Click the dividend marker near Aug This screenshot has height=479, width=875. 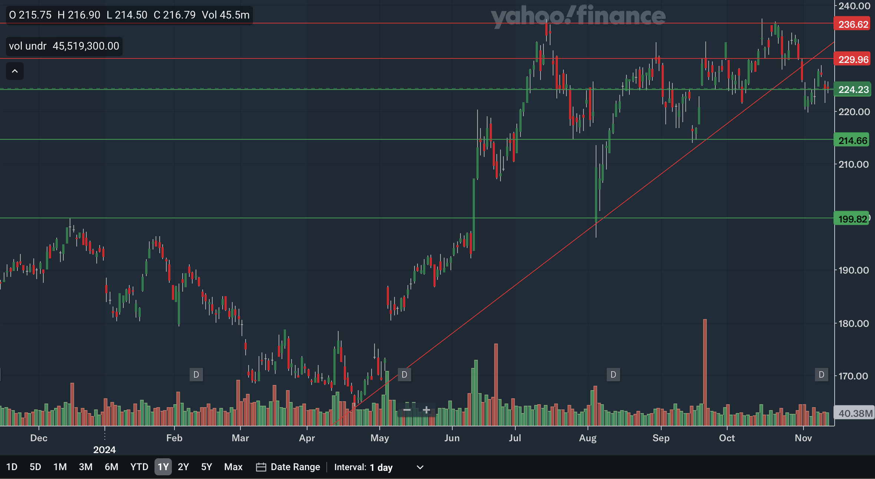tap(613, 375)
